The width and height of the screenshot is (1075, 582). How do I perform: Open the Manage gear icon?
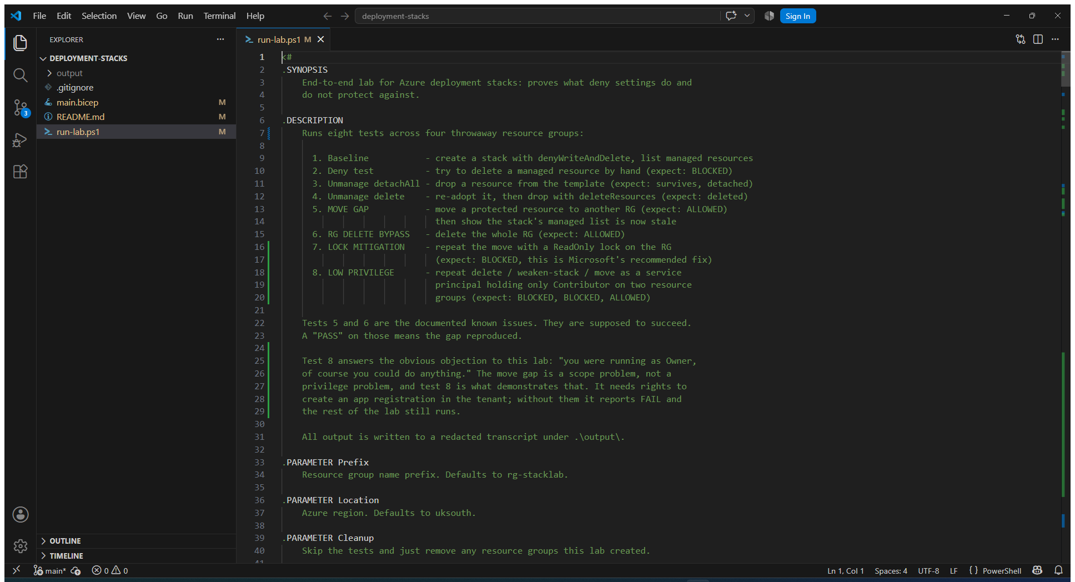pos(21,546)
